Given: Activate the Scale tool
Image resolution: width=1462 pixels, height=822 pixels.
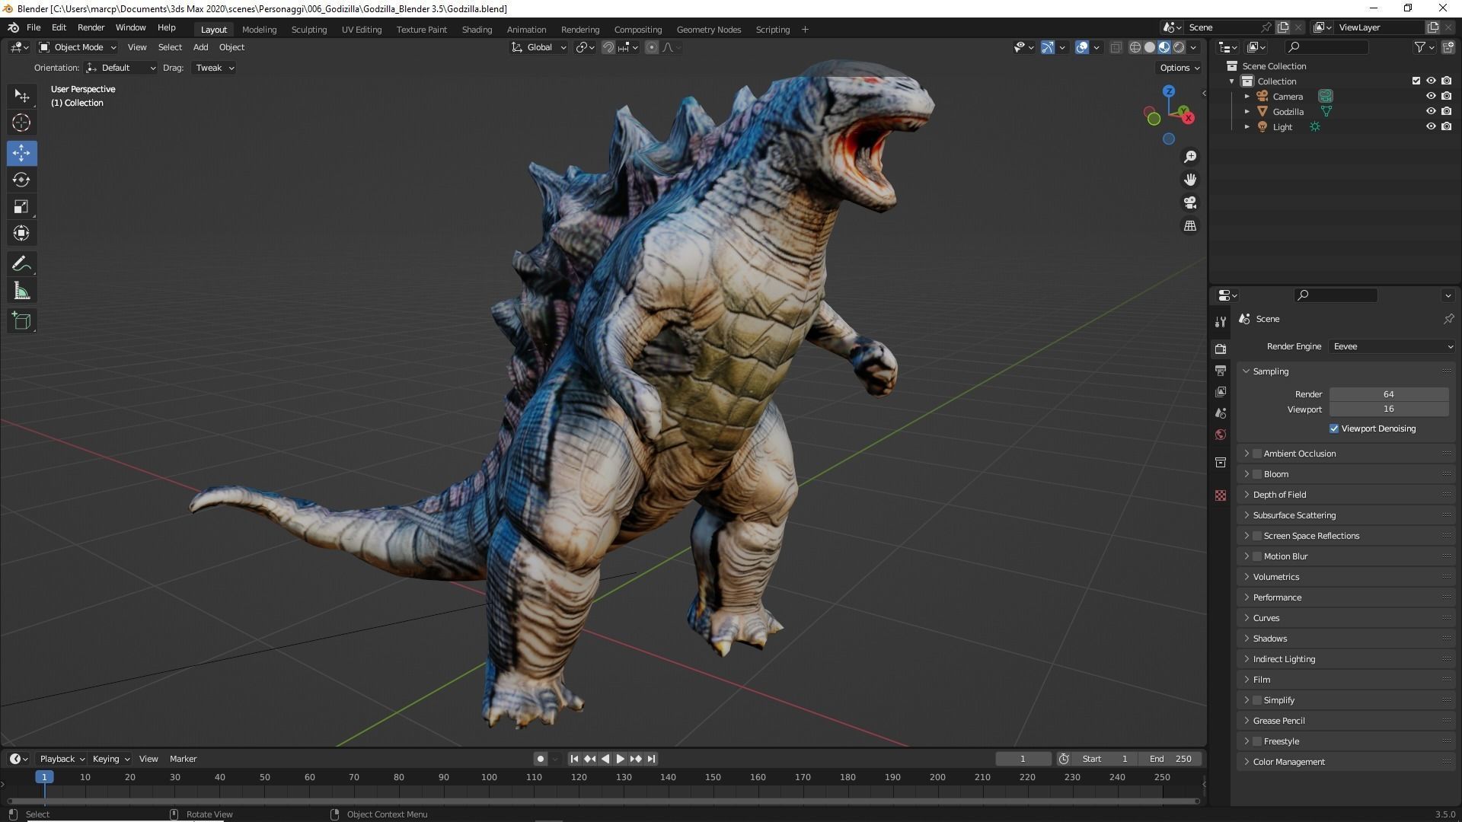Looking at the screenshot, I should pos(21,206).
